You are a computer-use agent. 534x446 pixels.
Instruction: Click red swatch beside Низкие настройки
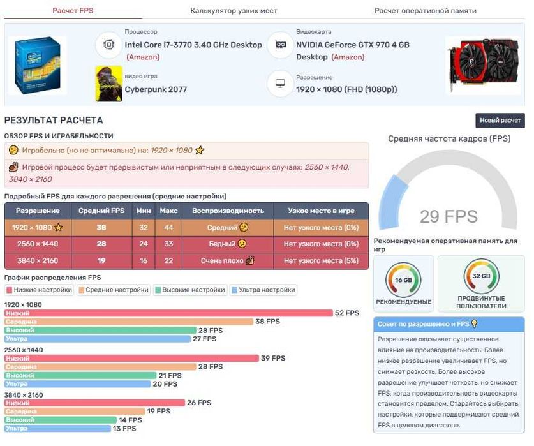[10, 290]
